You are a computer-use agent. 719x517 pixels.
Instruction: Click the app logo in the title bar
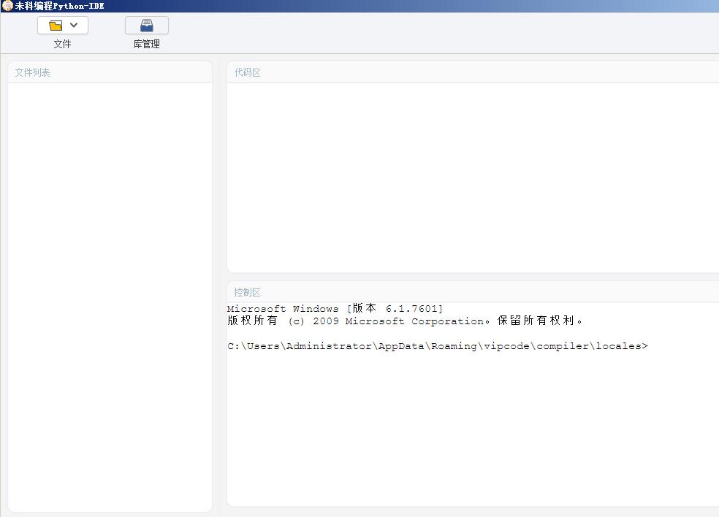coord(7,6)
